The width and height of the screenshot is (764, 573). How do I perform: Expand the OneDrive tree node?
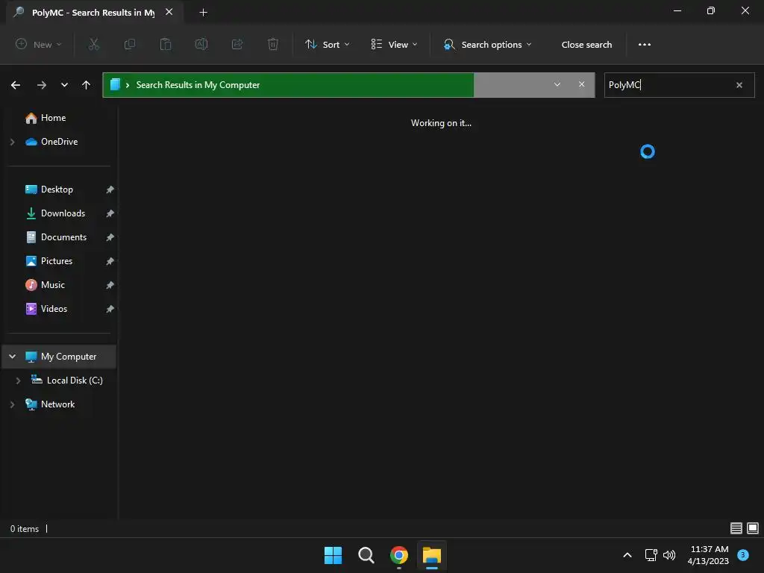click(x=12, y=142)
